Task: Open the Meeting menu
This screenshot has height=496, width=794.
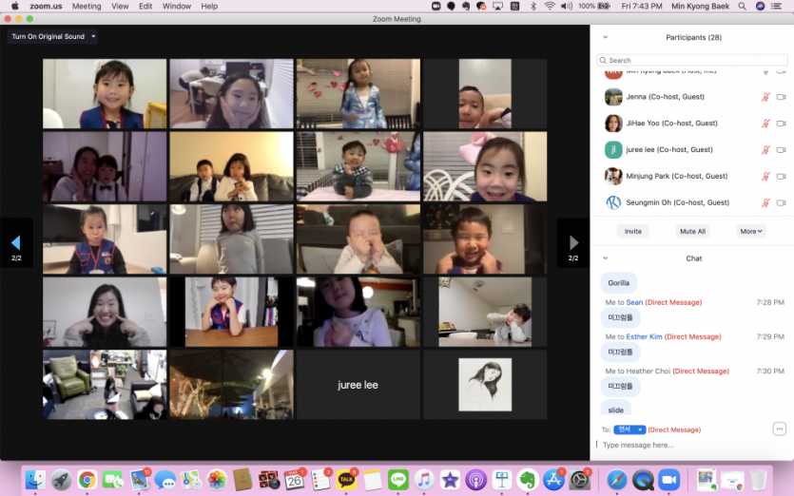Action: 87,6
